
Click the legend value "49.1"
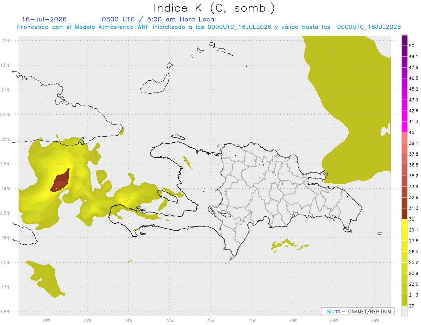[x=414, y=56]
